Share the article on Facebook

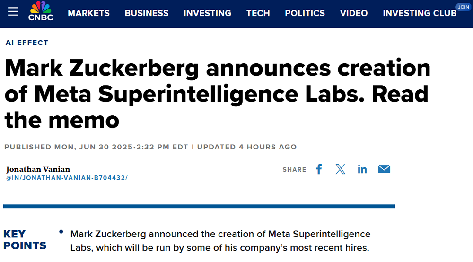319,169
